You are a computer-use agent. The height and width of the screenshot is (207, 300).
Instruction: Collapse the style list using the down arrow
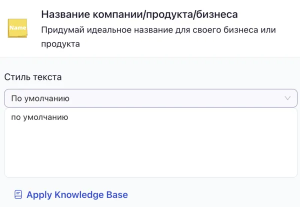[x=287, y=98]
